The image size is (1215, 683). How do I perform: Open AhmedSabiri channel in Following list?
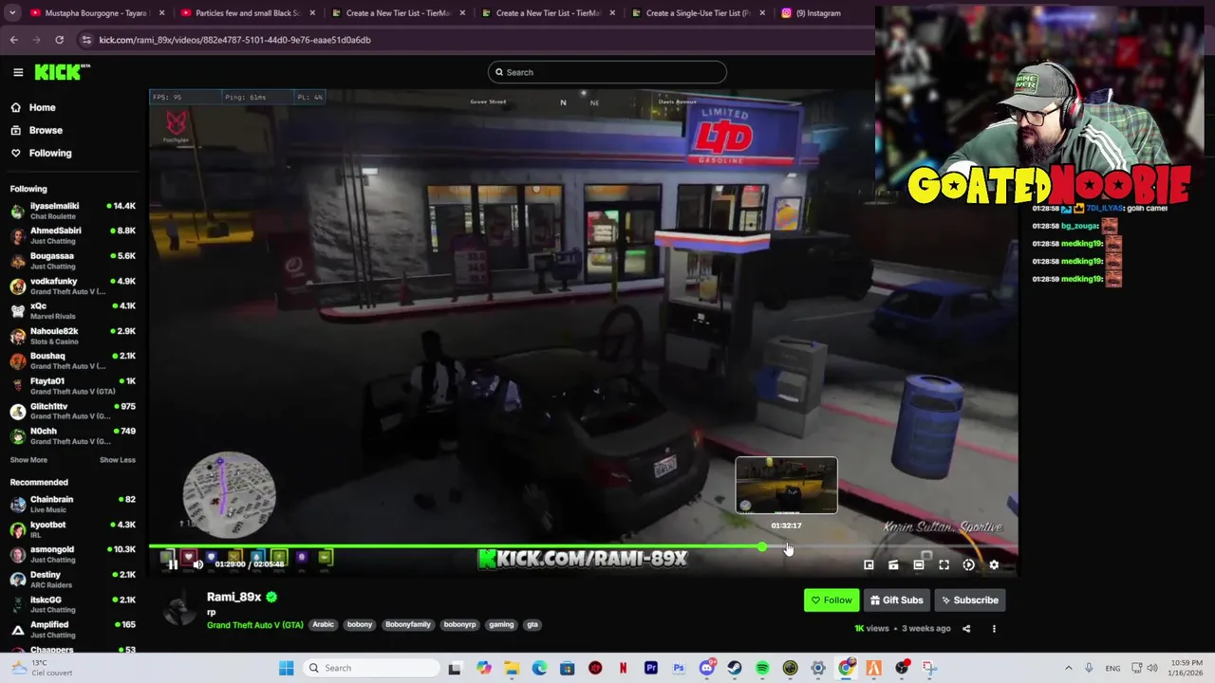click(x=73, y=235)
